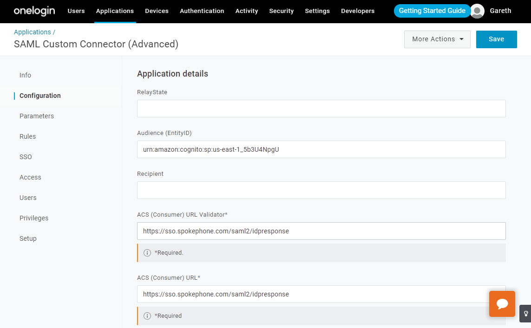Click the ACS (Consumer) URL Validator field
Image resolution: width=531 pixels, height=328 pixels.
pyautogui.click(x=321, y=231)
